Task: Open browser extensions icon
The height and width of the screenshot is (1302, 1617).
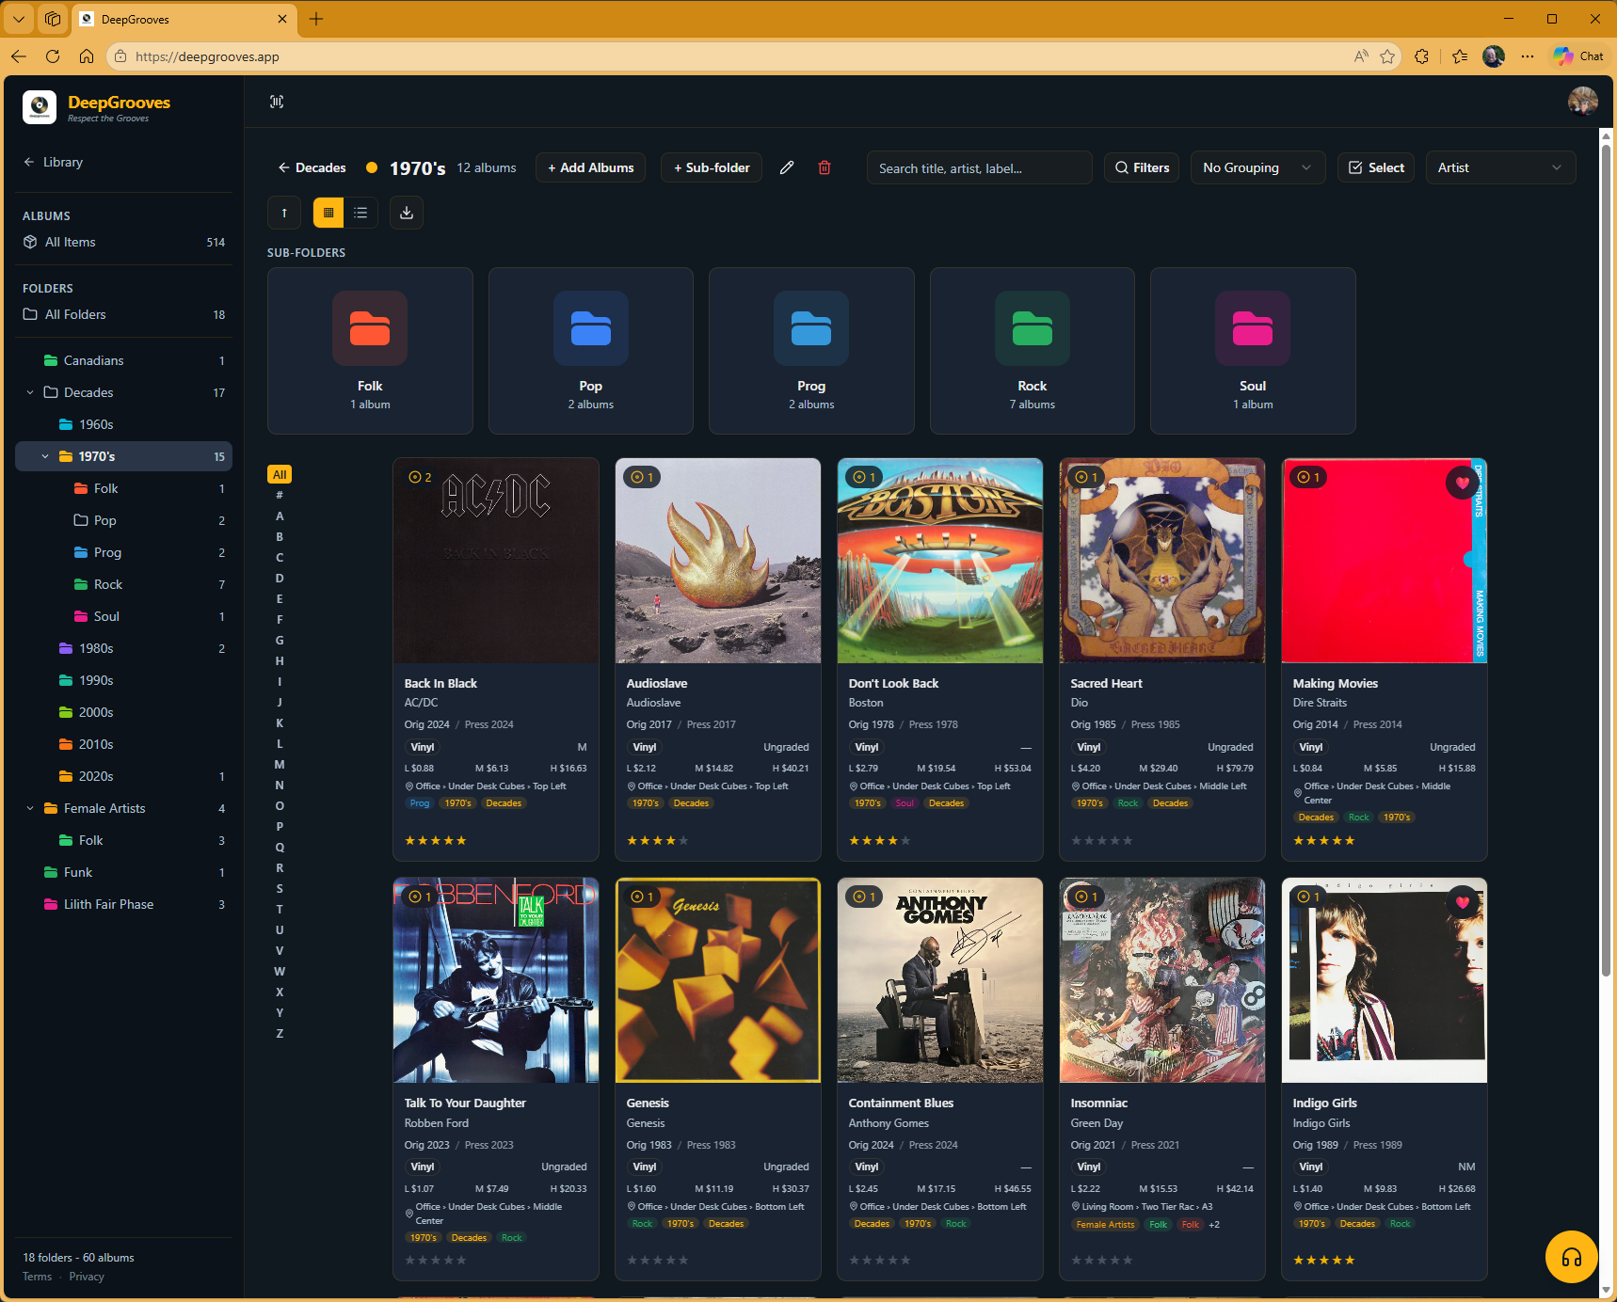Action: (1421, 56)
